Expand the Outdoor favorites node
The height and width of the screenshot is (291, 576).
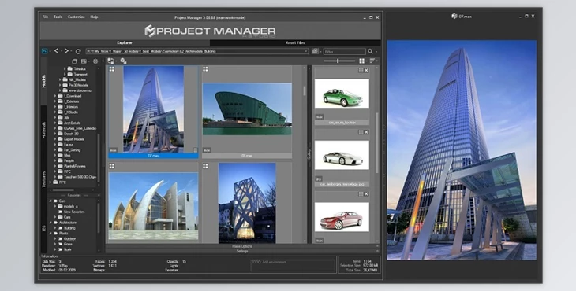(x=55, y=238)
